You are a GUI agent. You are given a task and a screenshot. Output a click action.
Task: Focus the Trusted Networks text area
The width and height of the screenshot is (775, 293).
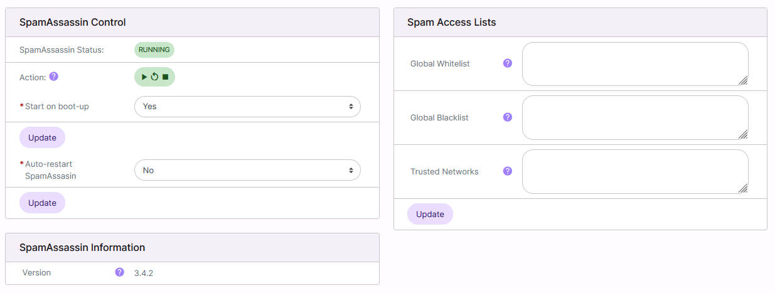(635, 172)
